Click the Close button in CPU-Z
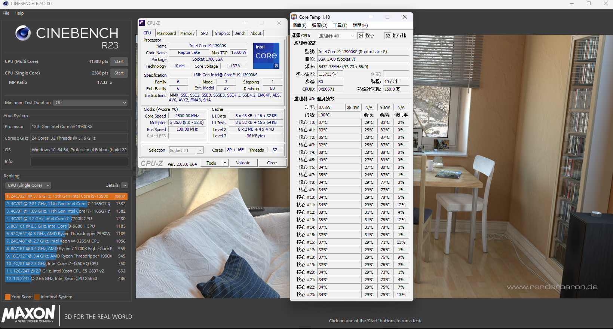 272,163
